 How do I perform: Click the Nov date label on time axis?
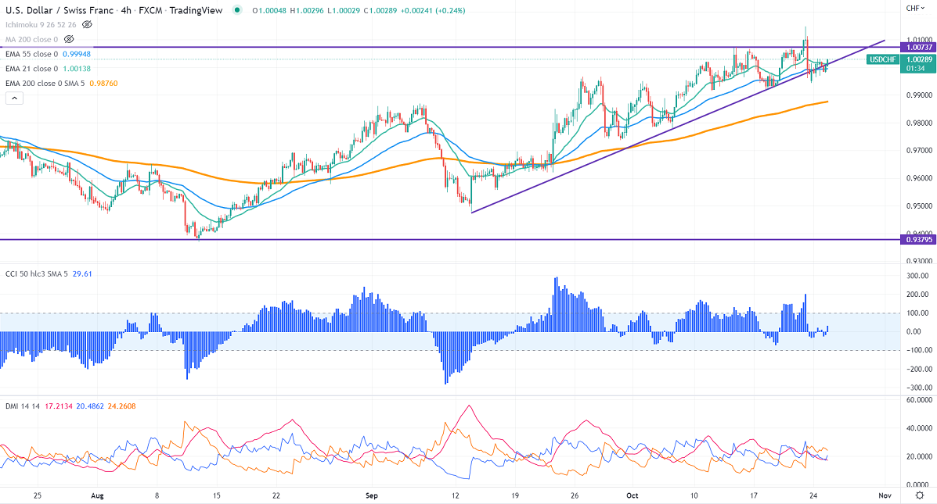point(885,495)
